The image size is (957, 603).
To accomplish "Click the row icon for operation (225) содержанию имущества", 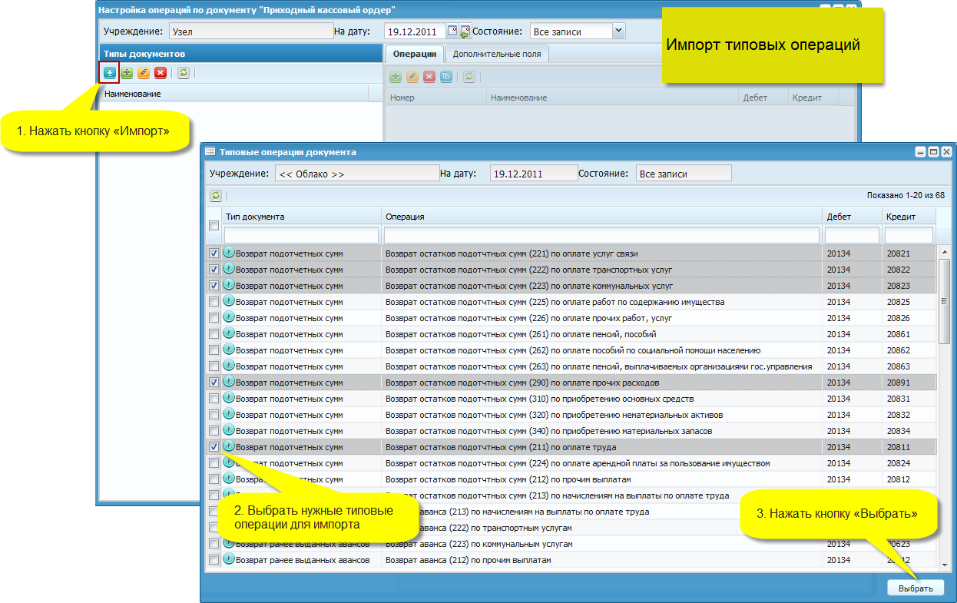I will point(228,301).
